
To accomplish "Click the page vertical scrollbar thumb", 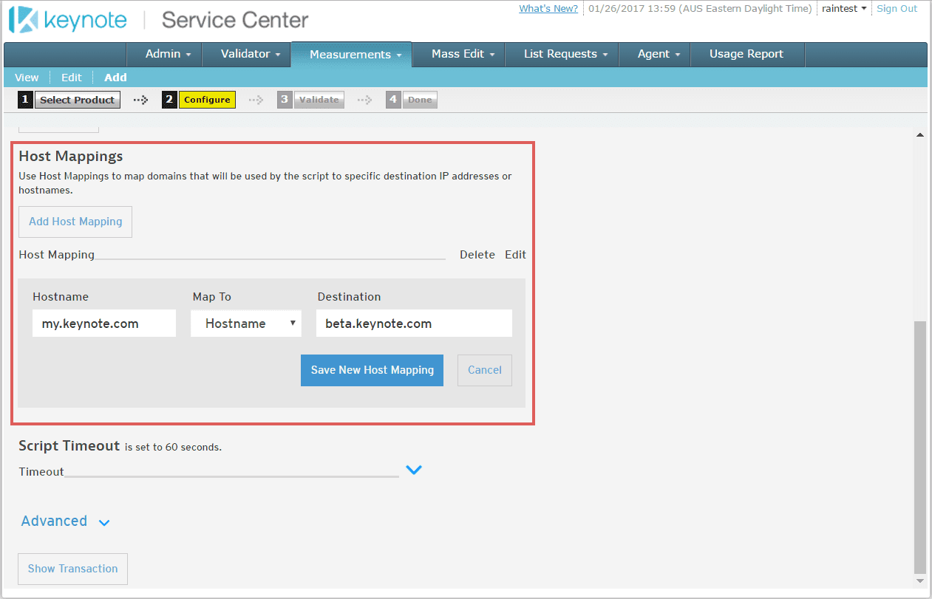I will pyautogui.click(x=919, y=447).
